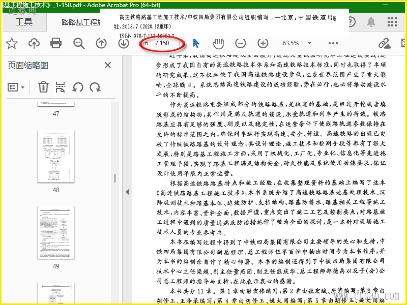
Task: Open the more tools ellipsis menu
Action: point(333,43)
